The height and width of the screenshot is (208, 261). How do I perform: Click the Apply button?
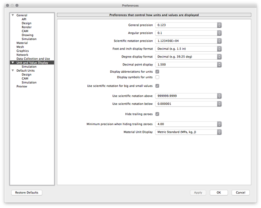click(198, 192)
